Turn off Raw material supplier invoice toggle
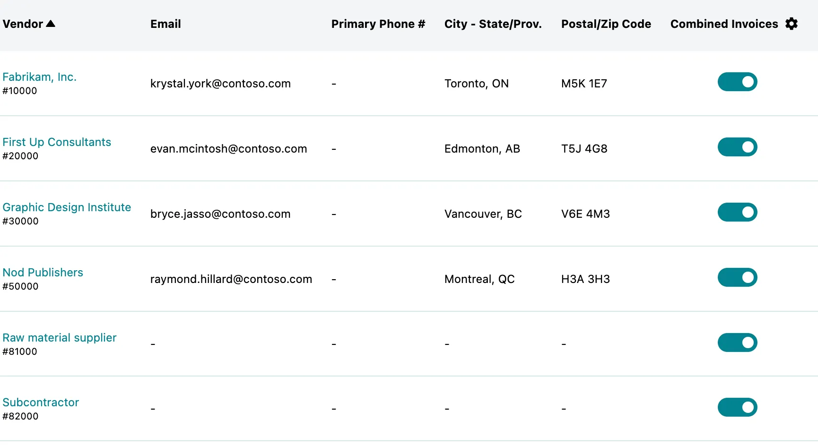Screen dimensions: 818x445 737,342
